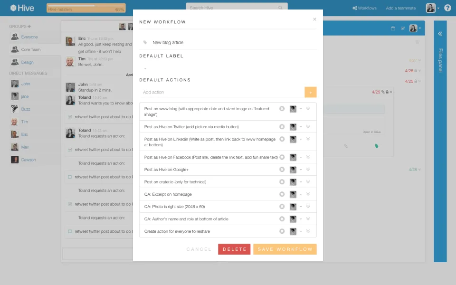Click the Search Hive field
The width and height of the screenshot is (456, 285).
(237, 8)
